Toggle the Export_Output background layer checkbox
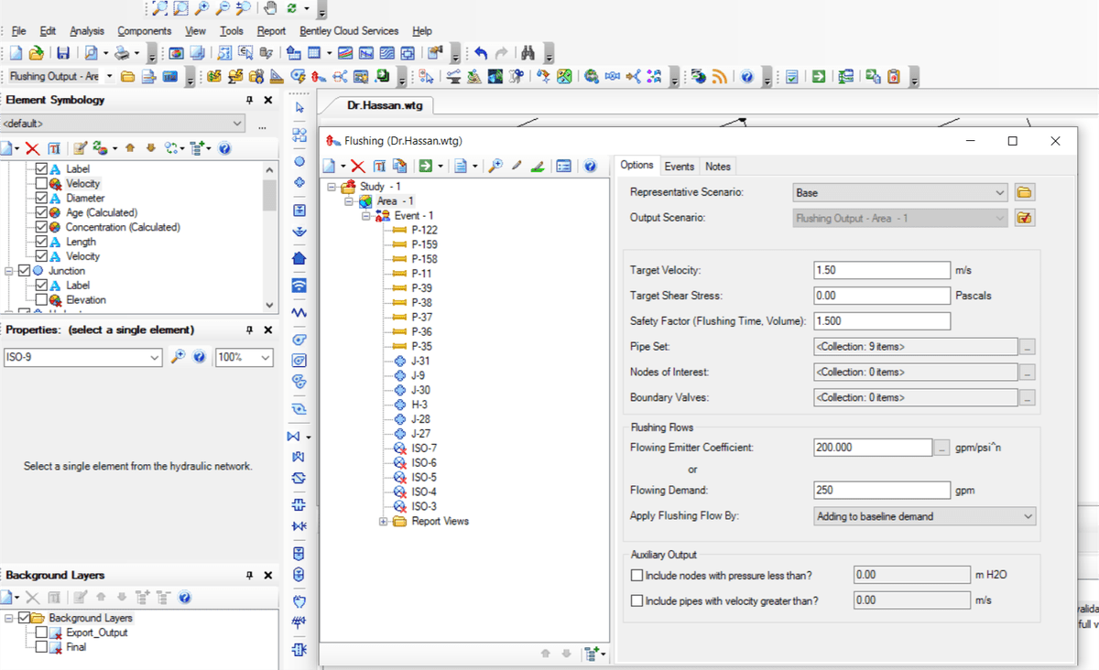 [x=40, y=632]
